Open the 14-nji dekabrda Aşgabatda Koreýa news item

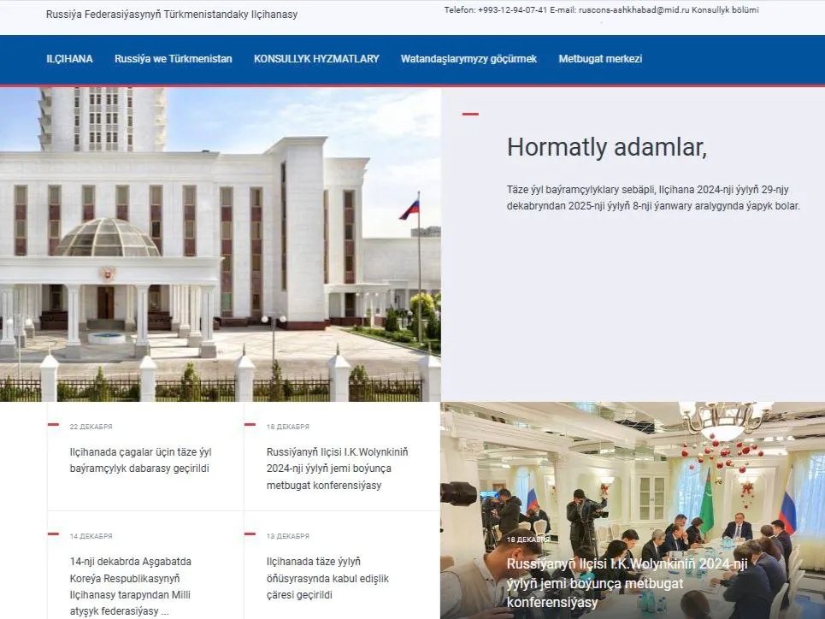[131, 586]
